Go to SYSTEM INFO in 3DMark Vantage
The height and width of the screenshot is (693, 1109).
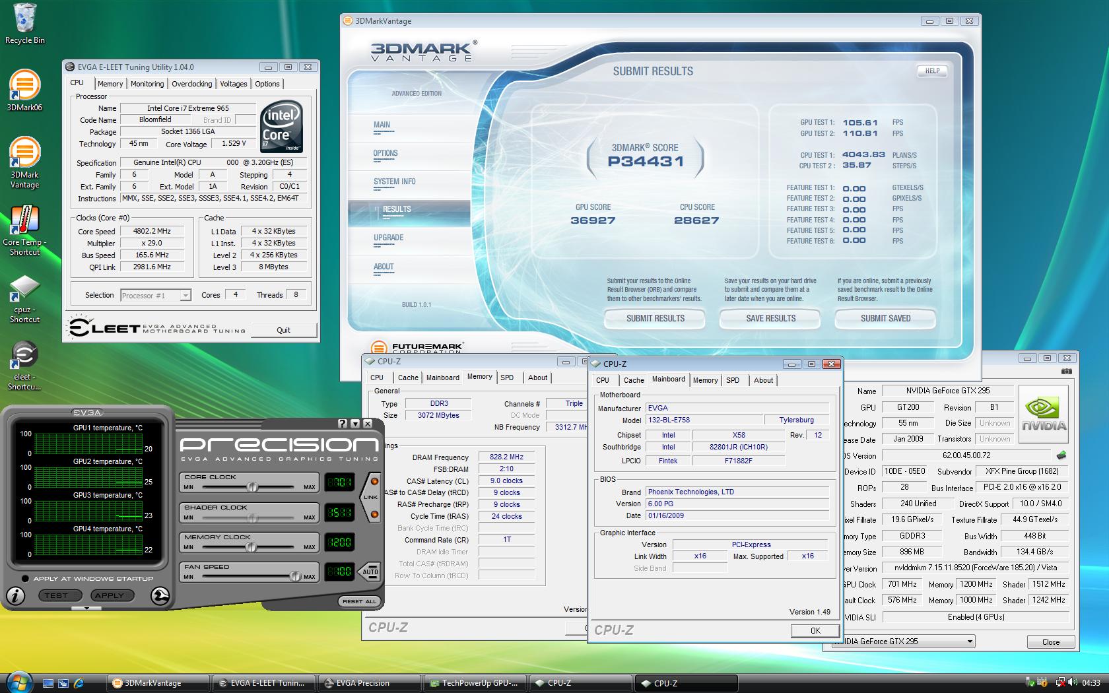pyautogui.click(x=395, y=181)
